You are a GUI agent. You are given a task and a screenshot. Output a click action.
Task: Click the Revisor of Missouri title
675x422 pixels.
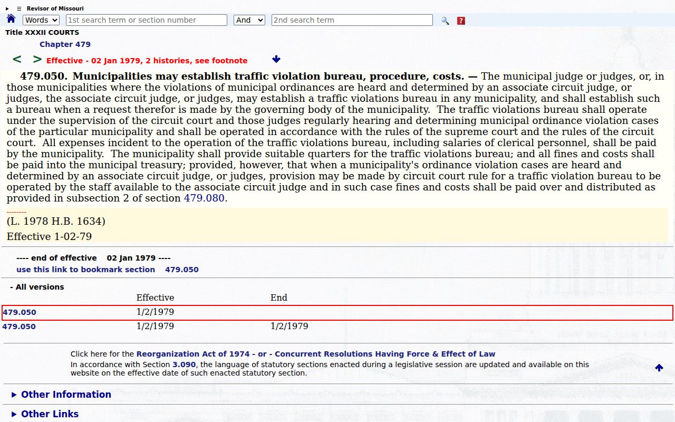[x=55, y=8]
